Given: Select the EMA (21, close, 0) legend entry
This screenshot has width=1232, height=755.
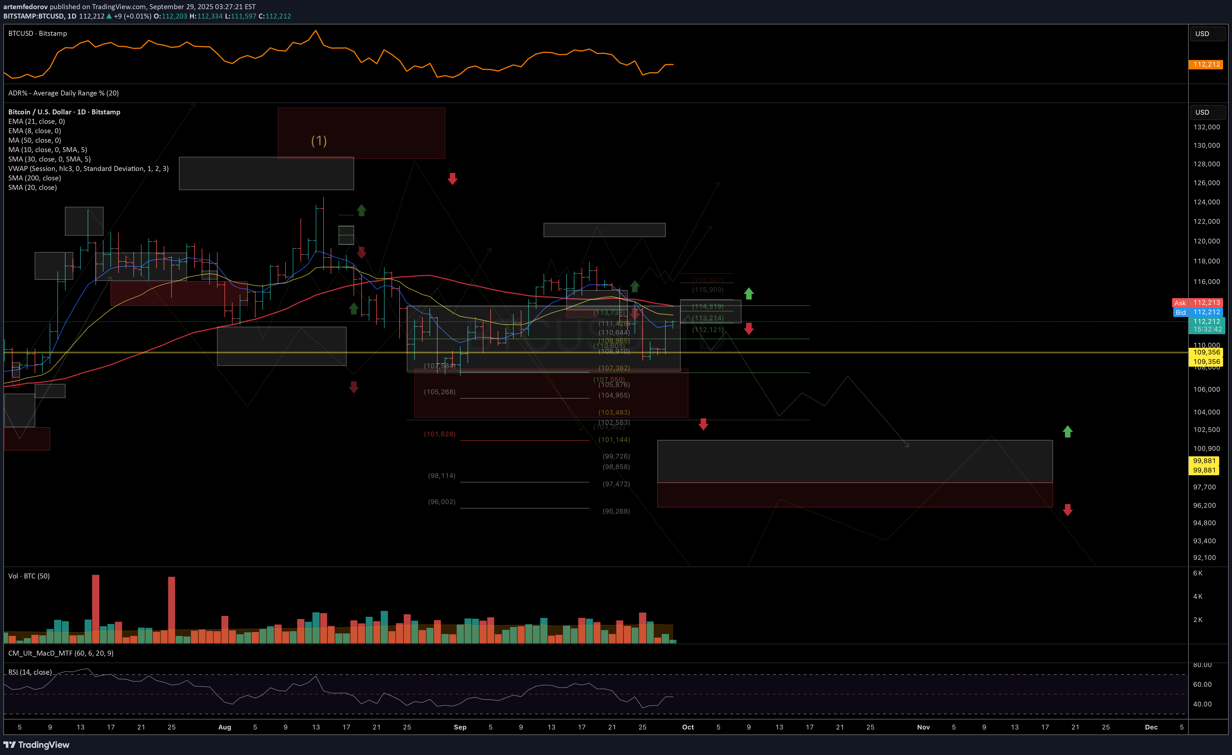Looking at the screenshot, I should [37, 122].
